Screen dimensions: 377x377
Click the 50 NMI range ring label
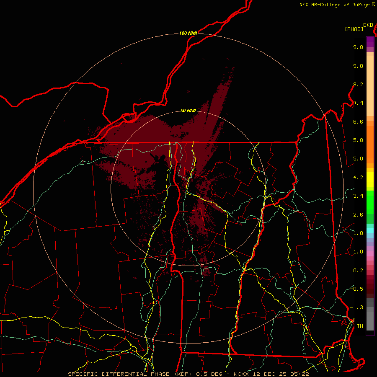188,111
